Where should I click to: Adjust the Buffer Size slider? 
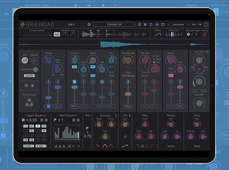coord(174,34)
